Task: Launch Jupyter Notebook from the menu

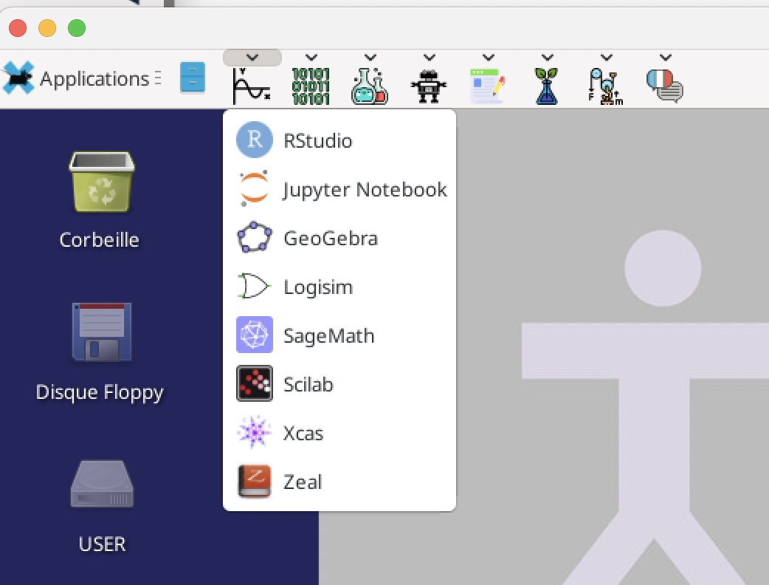Action: point(339,189)
